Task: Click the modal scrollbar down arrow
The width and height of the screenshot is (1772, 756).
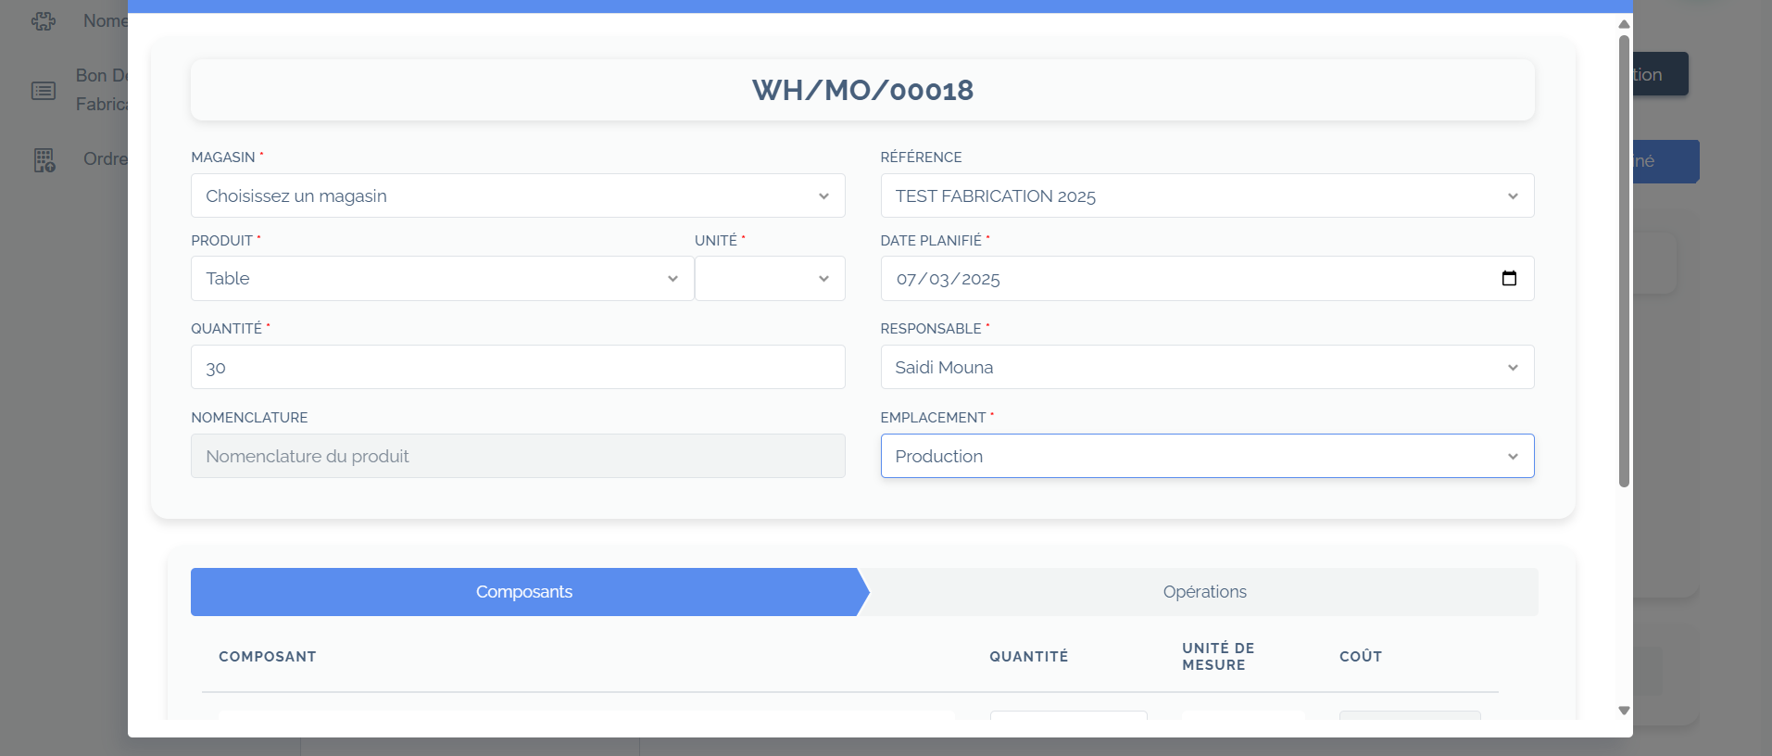Action: [1624, 711]
